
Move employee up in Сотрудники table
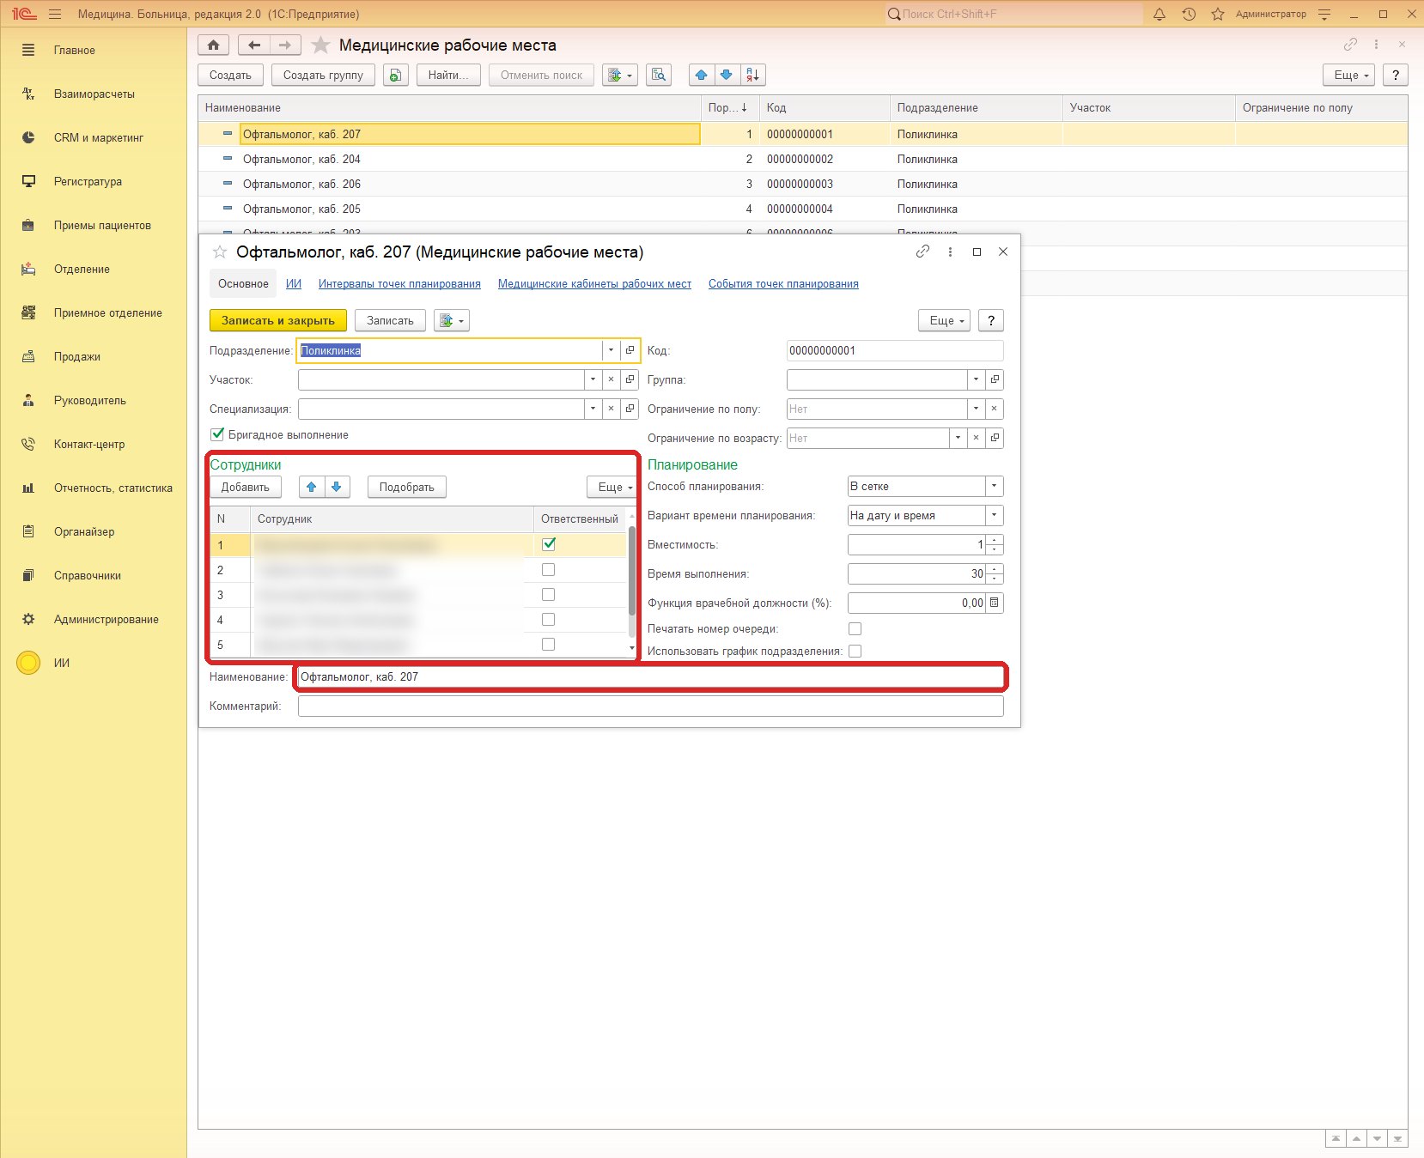pos(312,488)
